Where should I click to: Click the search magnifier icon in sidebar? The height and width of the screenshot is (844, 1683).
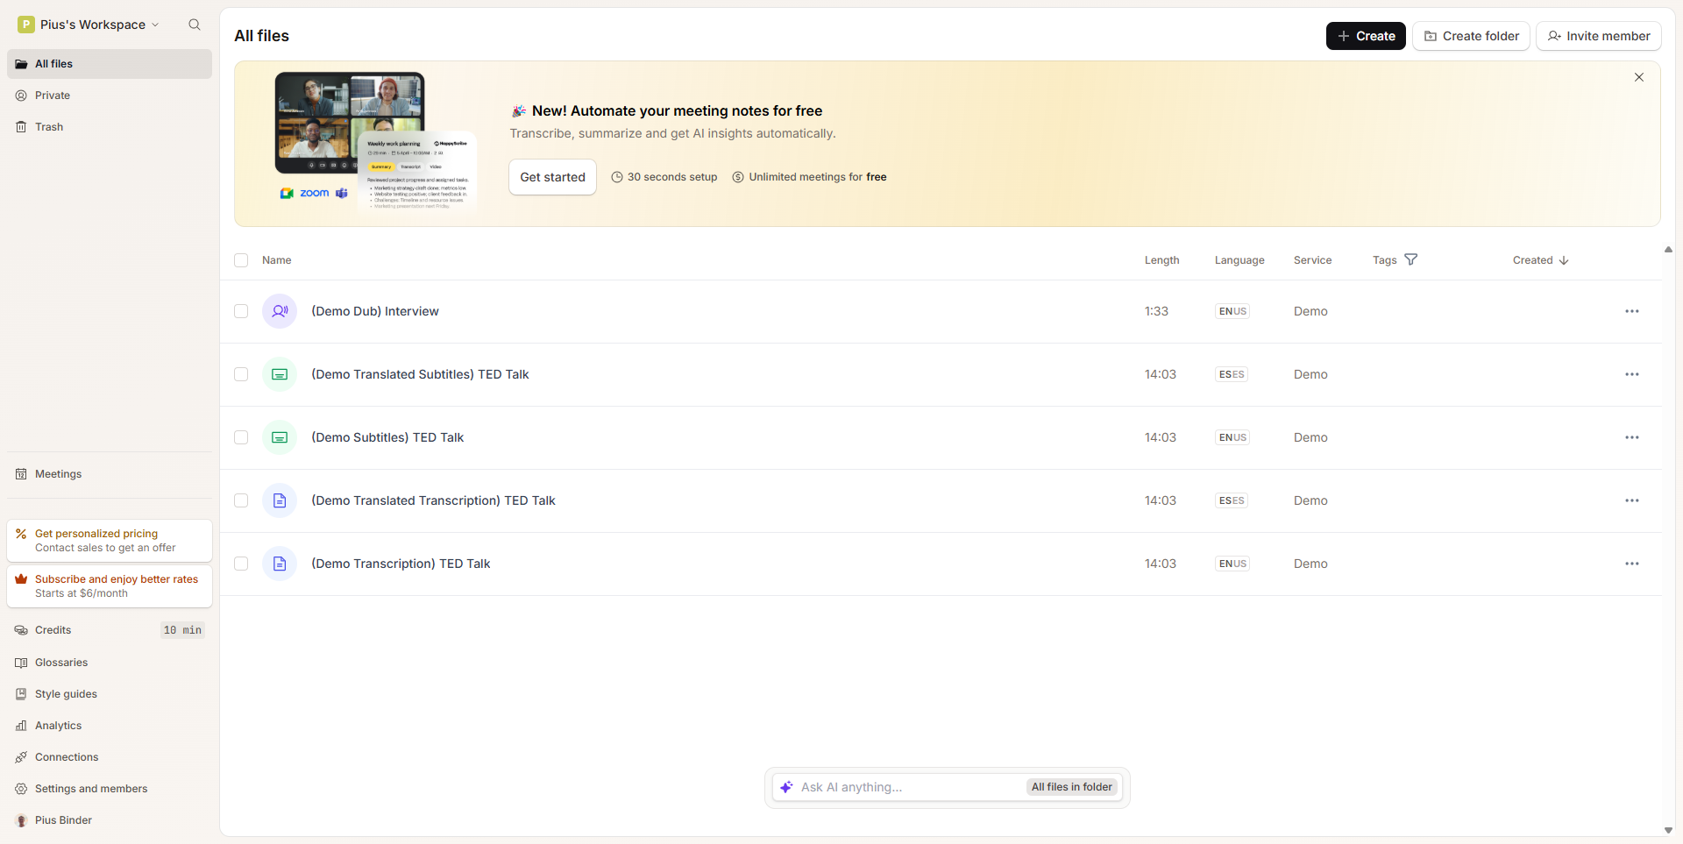[195, 25]
